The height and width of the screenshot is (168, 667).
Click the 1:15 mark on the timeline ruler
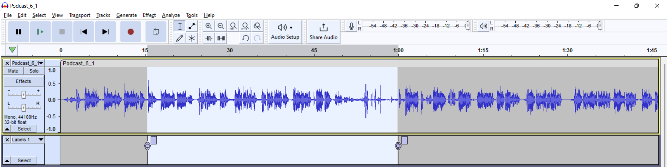[483, 50]
